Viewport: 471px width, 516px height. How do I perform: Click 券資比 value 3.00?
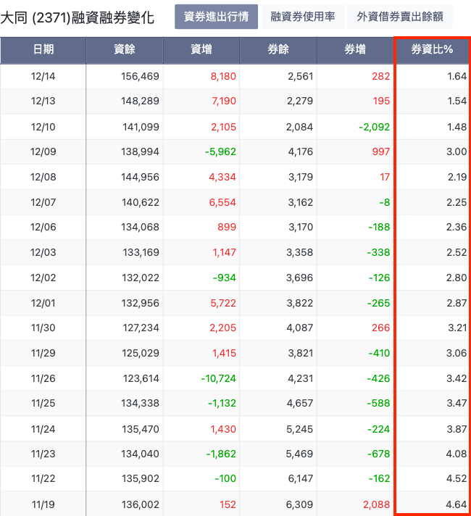click(457, 151)
